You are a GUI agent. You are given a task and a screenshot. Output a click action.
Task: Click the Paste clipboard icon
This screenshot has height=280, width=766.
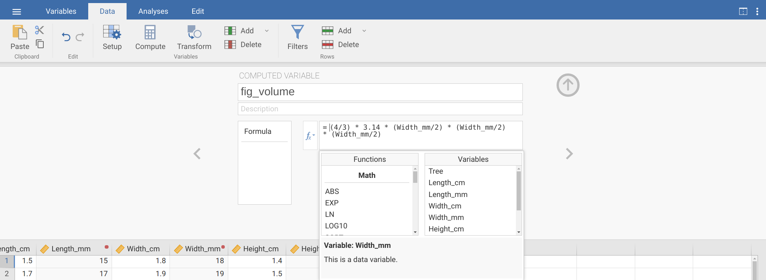pyautogui.click(x=20, y=33)
